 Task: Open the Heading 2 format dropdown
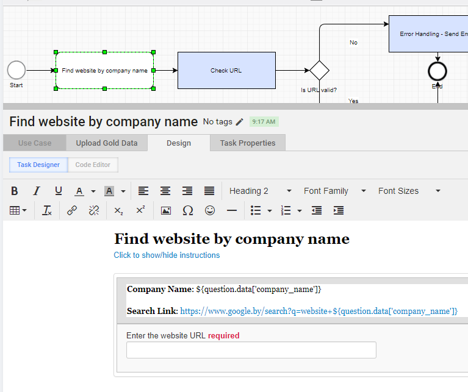[260, 191]
